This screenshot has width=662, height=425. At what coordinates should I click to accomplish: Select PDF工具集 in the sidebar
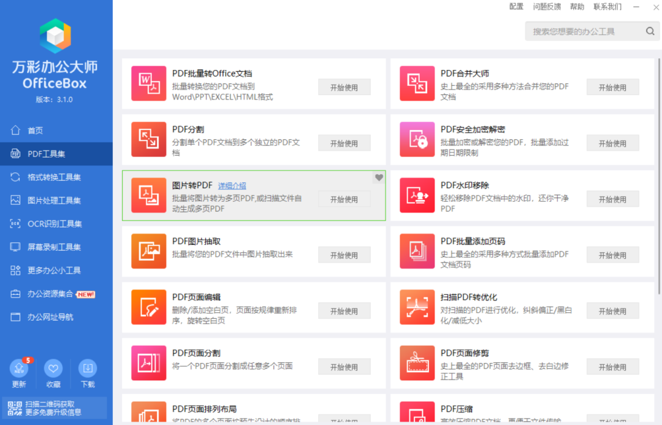click(56, 154)
